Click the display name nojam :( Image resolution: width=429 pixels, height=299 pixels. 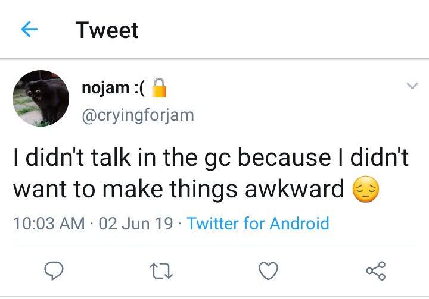click(113, 88)
